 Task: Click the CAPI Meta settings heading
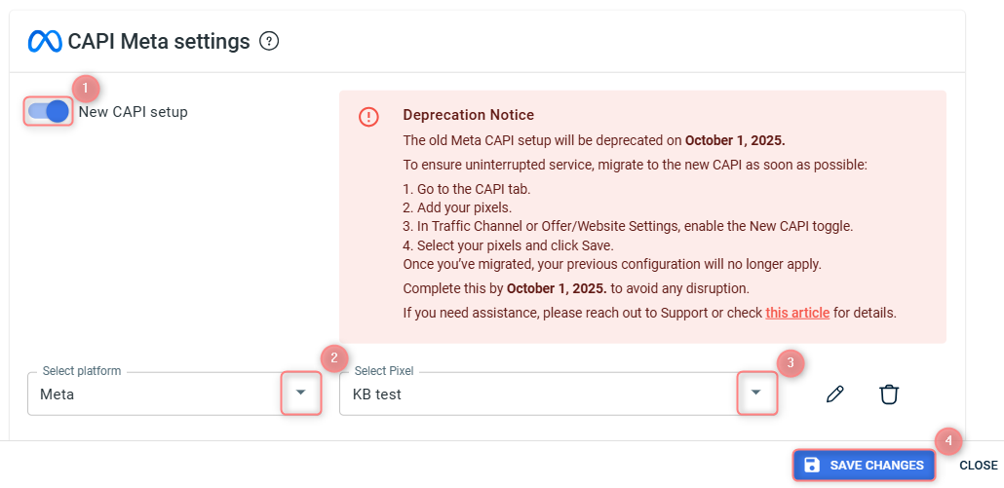(x=159, y=42)
